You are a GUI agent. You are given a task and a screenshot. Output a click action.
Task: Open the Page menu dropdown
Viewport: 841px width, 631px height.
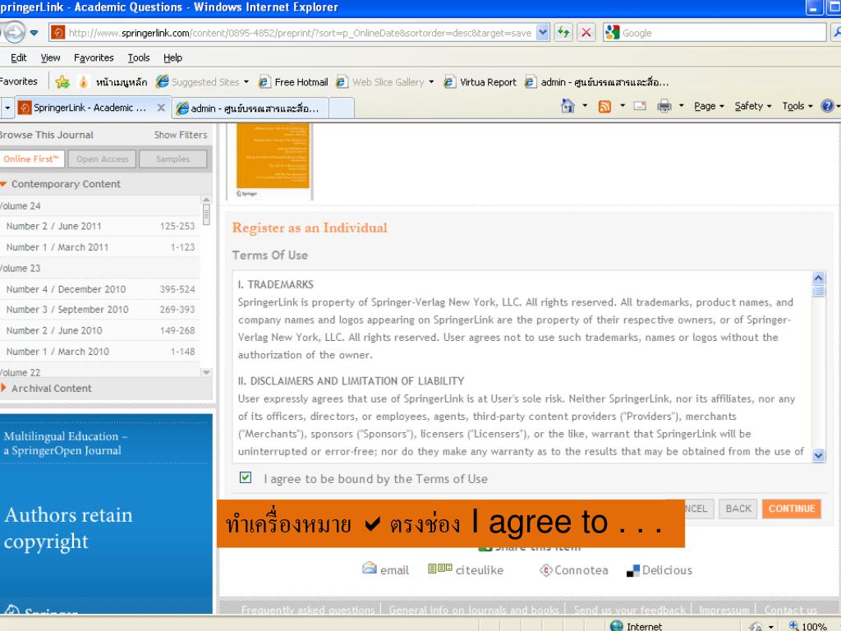click(709, 106)
